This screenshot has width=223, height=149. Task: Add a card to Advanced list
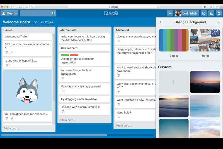tap(123, 126)
